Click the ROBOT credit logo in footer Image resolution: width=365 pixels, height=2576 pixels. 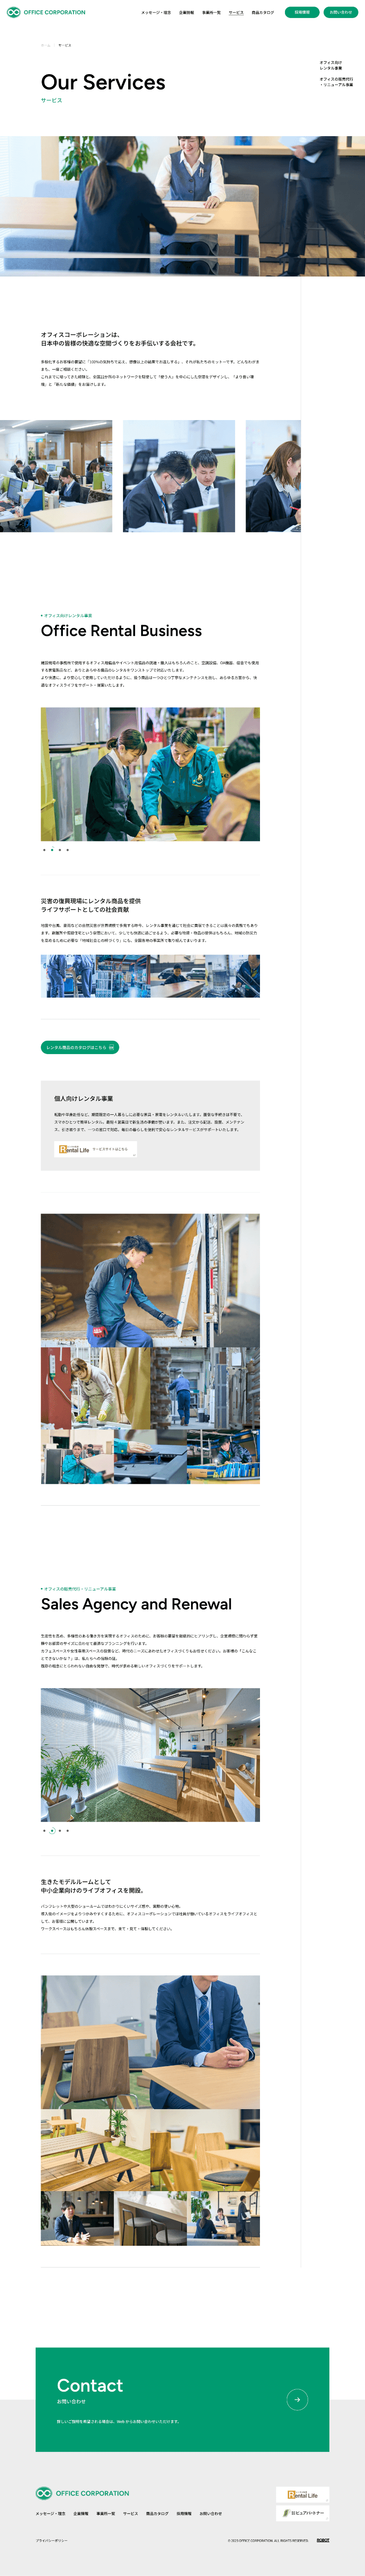click(x=323, y=2540)
